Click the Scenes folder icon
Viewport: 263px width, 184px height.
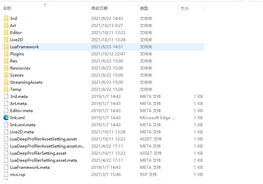[x=6, y=75]
